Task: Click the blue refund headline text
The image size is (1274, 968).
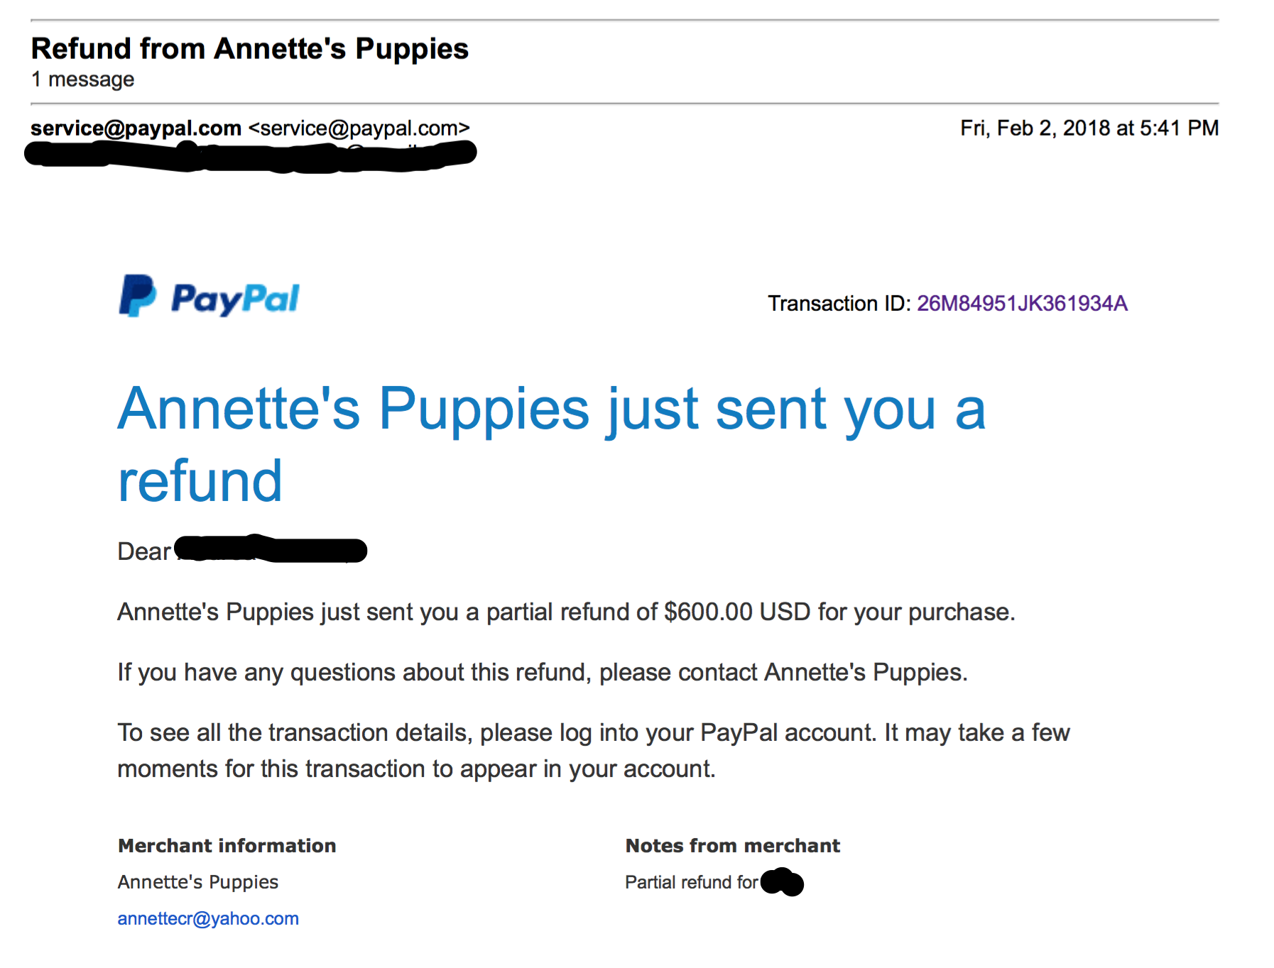Action: click(551, 444)
